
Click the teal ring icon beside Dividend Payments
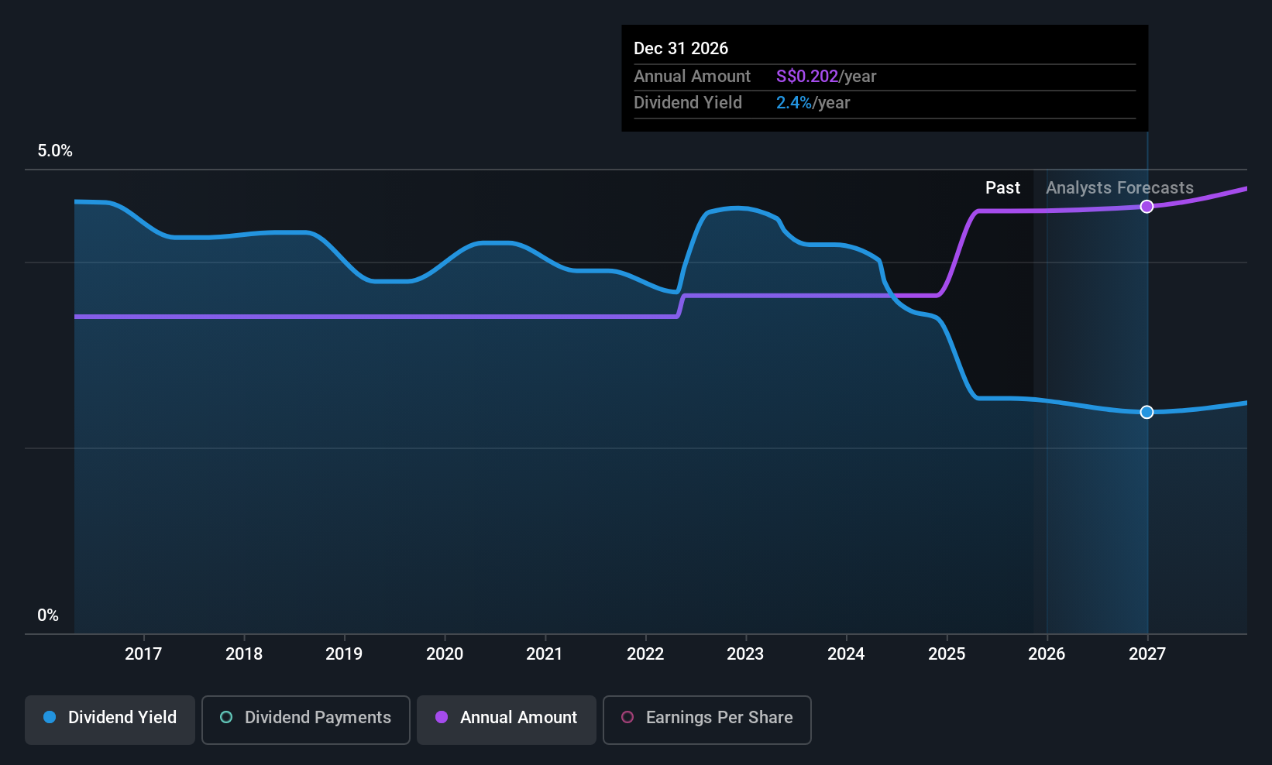pos(226,718)
